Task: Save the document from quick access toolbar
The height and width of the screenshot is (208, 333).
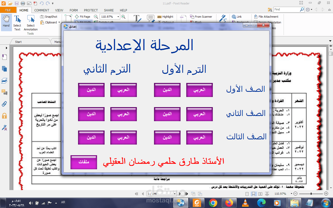Action: [x=16, y=3]
